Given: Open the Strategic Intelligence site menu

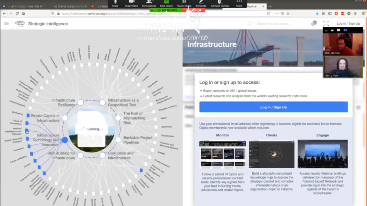Looking at the screenshot, I should 6,23.
